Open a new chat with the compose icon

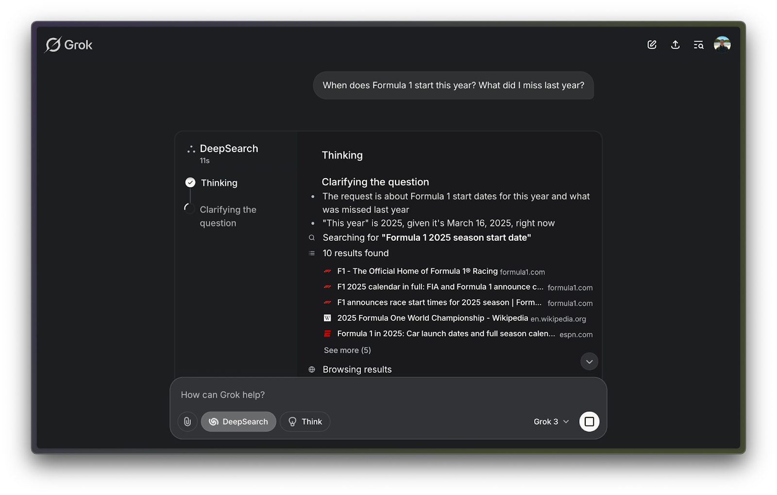[x=651, y=45]
